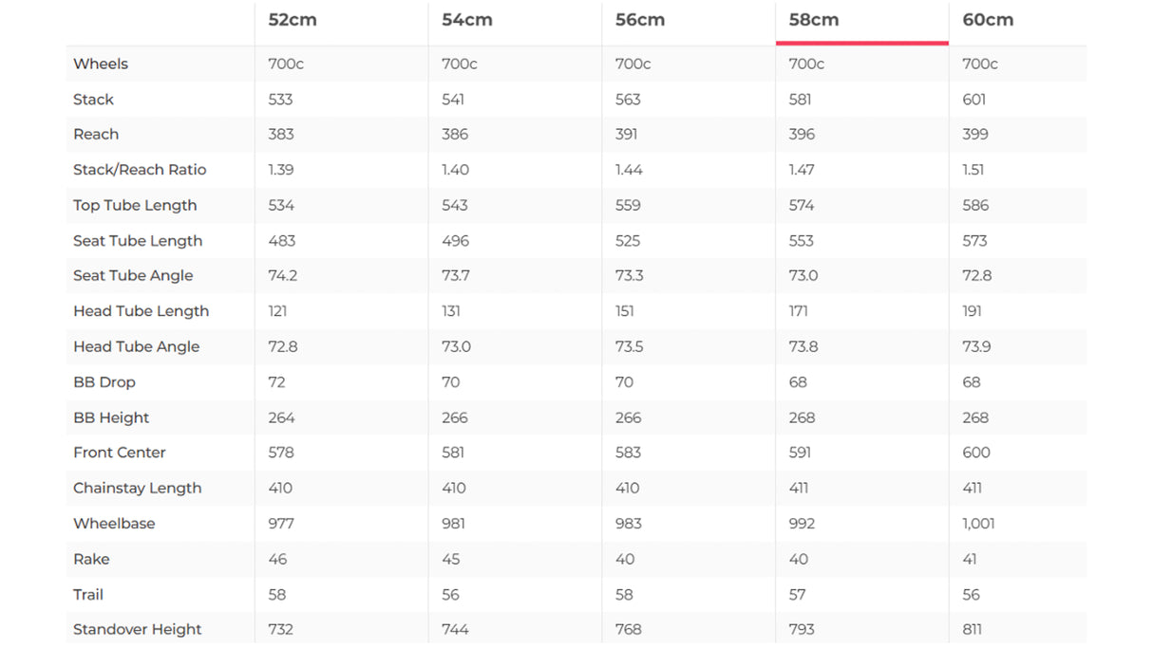The image size is (1153, 648).
Task: Choose the 60cm size column header
Action: 988,20
